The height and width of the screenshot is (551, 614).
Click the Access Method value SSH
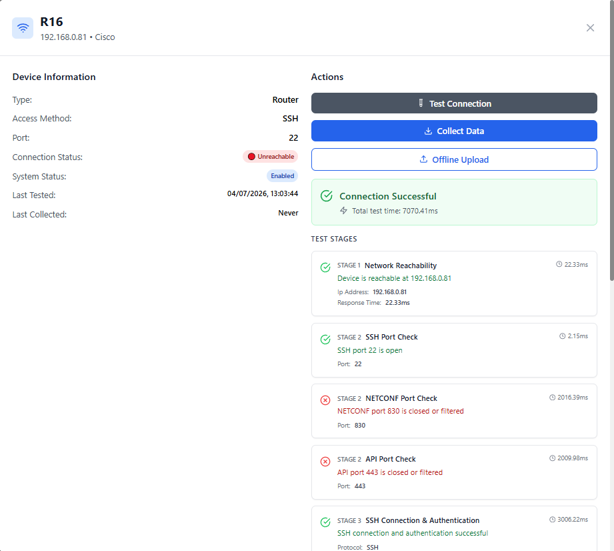(290, 118)
